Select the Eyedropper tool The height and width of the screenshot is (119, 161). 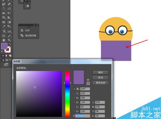(x=4, y=26)
